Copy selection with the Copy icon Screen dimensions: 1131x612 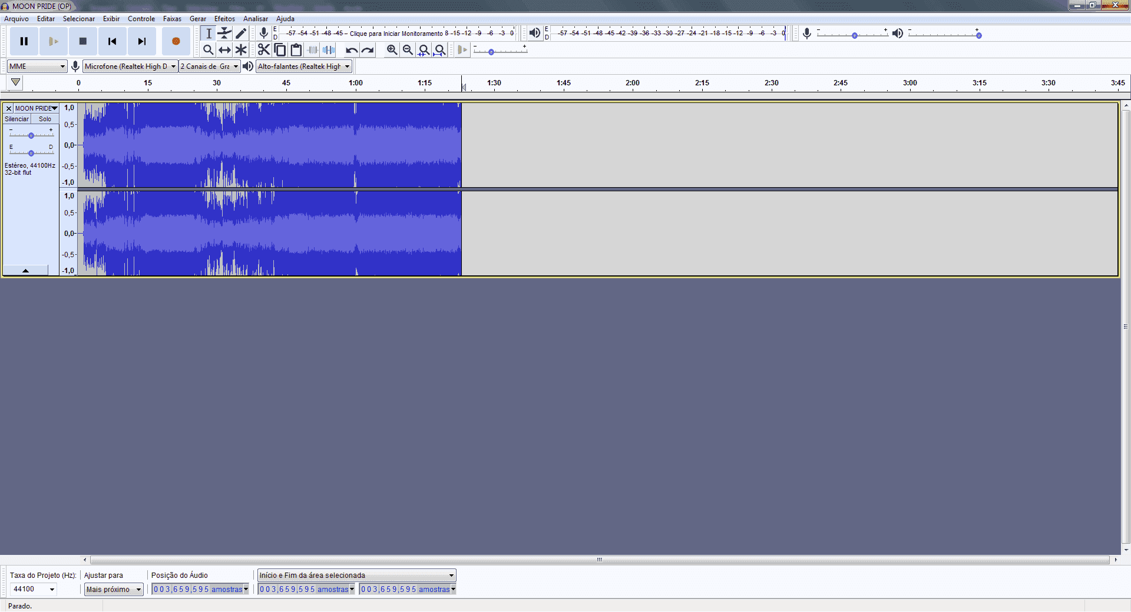[280, 50]
